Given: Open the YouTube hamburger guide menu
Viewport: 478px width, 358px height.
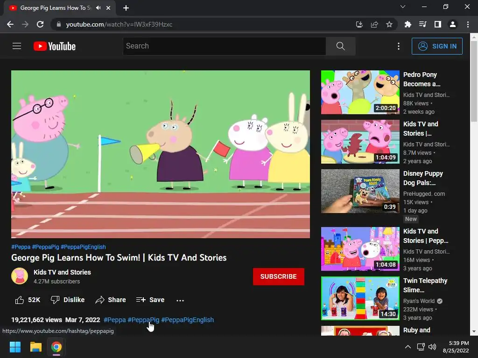Looking at the screenshot, I should tap(17, 46).
